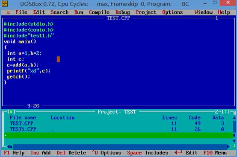Open the Run menu
The image size is (237, 157).
[x=79, y=12]
